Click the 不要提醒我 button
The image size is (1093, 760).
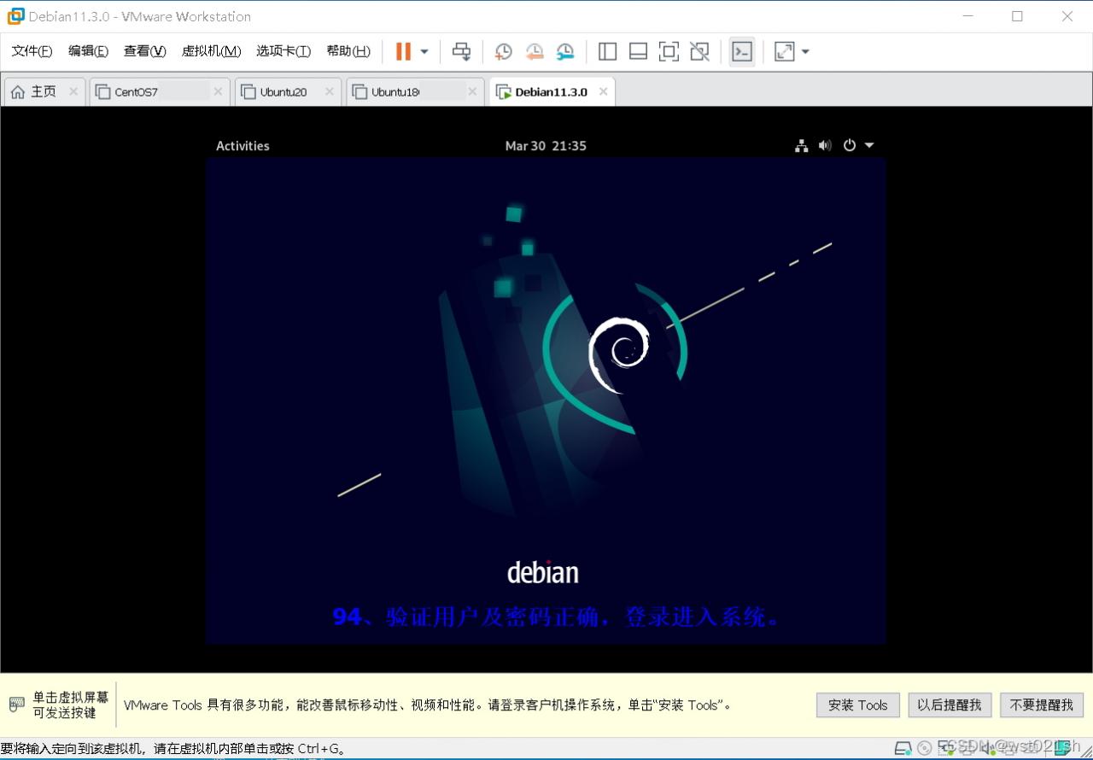pyautogui.click(x=1042, y=705)
